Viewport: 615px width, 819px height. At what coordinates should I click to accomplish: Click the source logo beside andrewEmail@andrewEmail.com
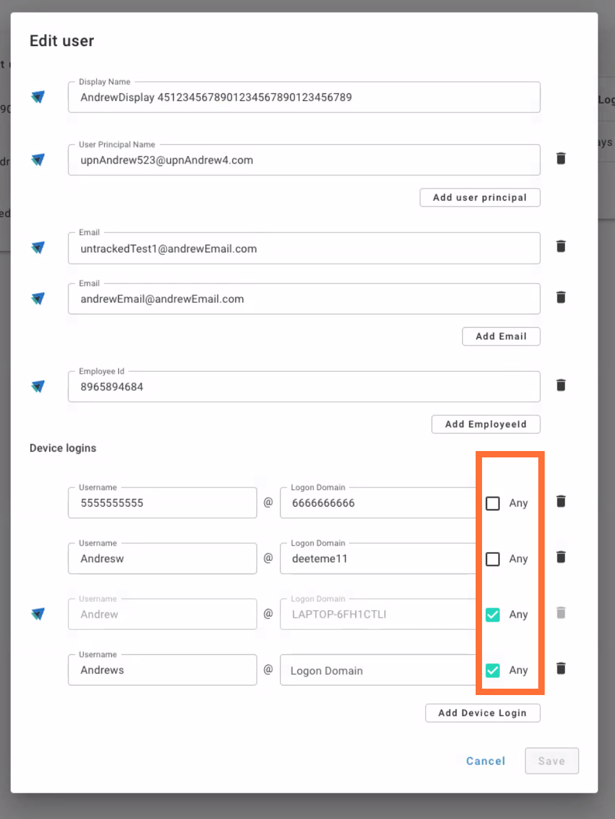pyautogui.click(x=38, y=298)
